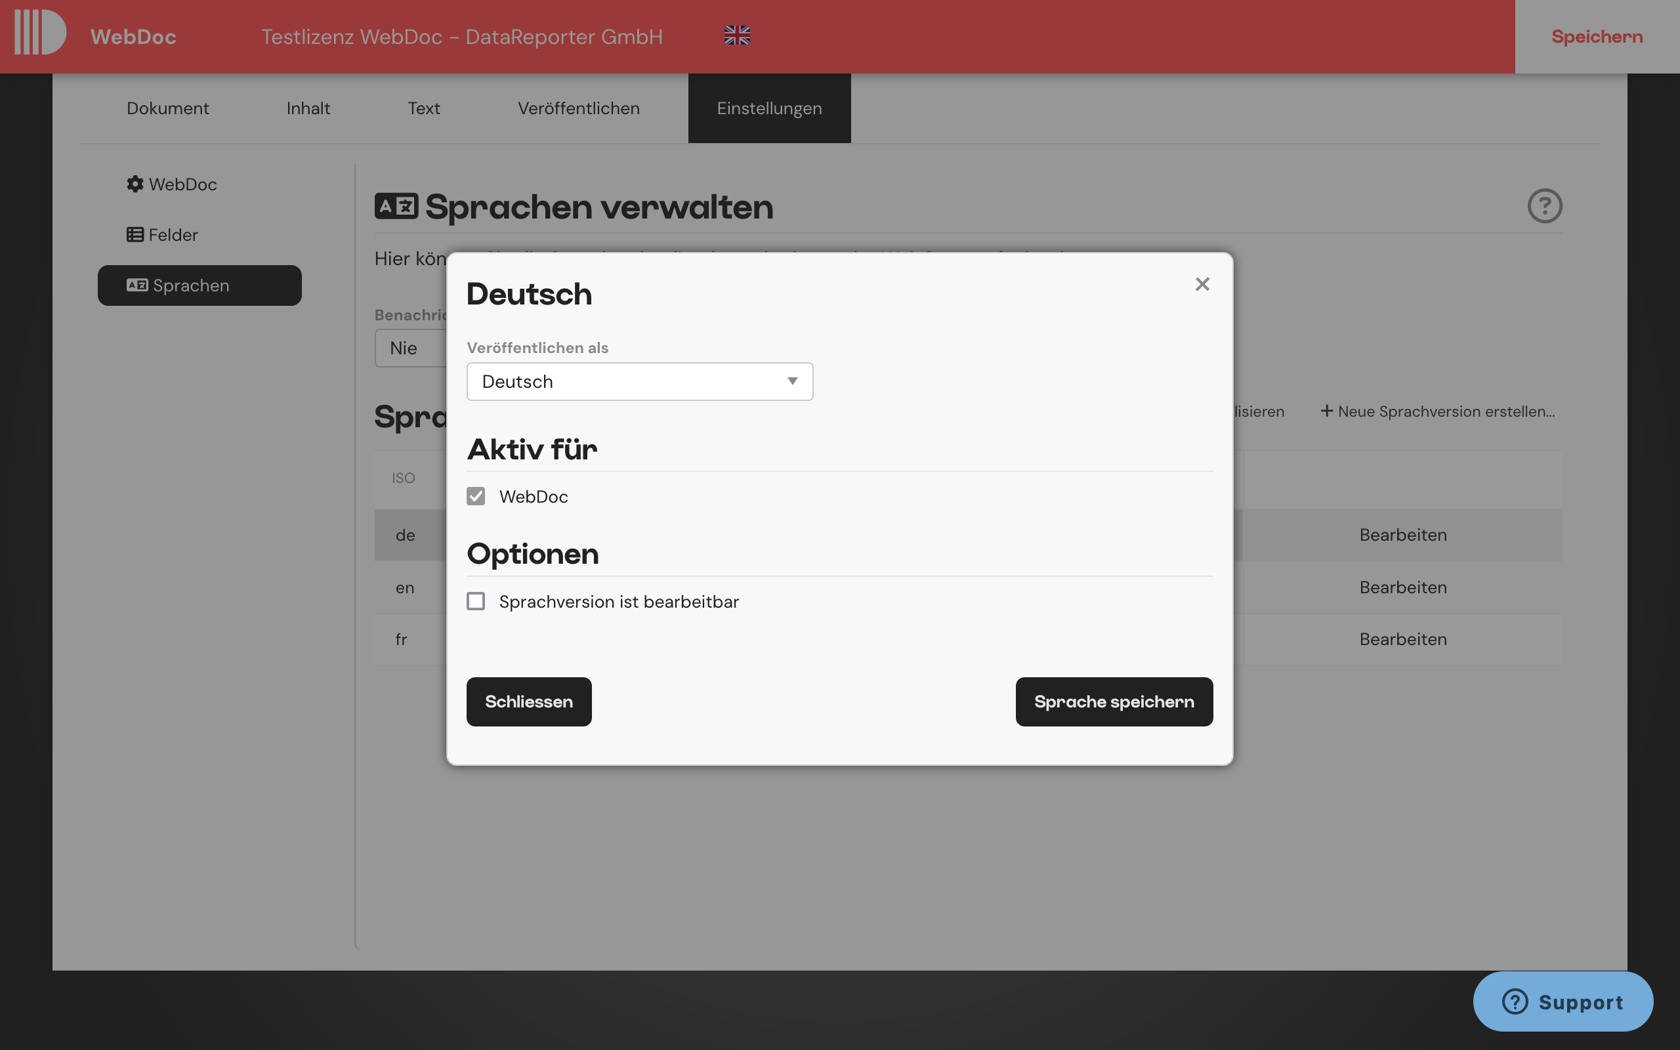Click Schliessen to dismiss the dialog
The width and height of the screenshot is (1680, 1050).
point(528,702)
